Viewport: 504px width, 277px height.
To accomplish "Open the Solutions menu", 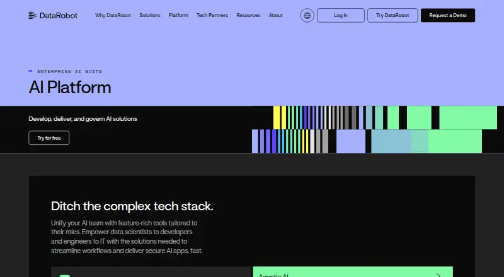I will pos(149,16).
